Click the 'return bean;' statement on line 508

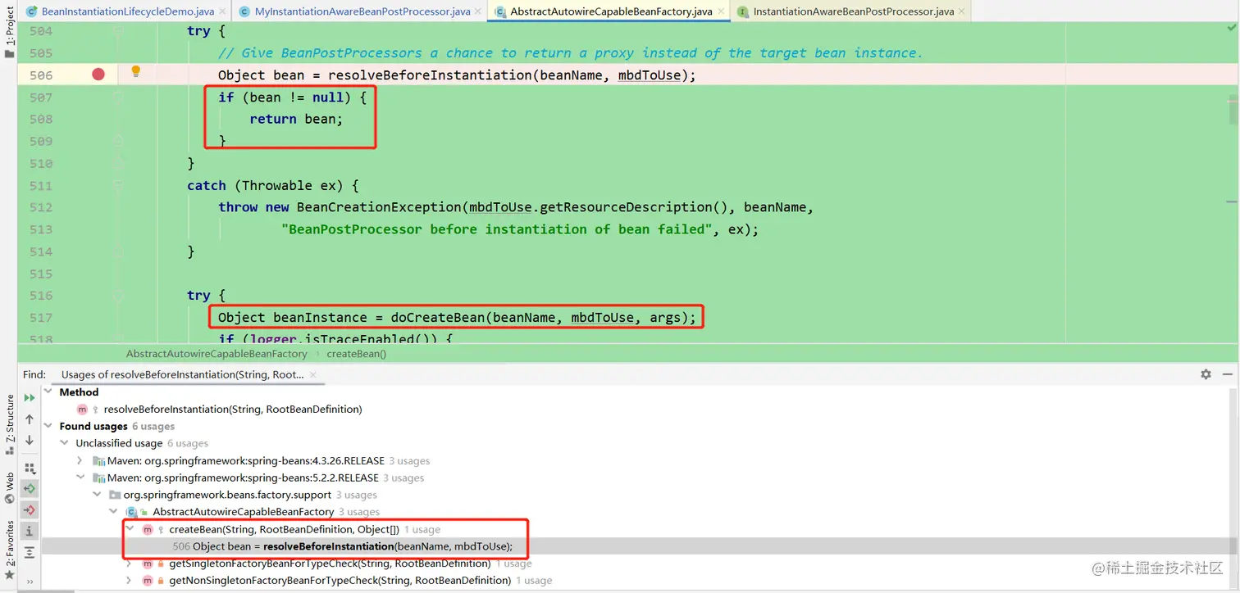[x=296, y=119]
